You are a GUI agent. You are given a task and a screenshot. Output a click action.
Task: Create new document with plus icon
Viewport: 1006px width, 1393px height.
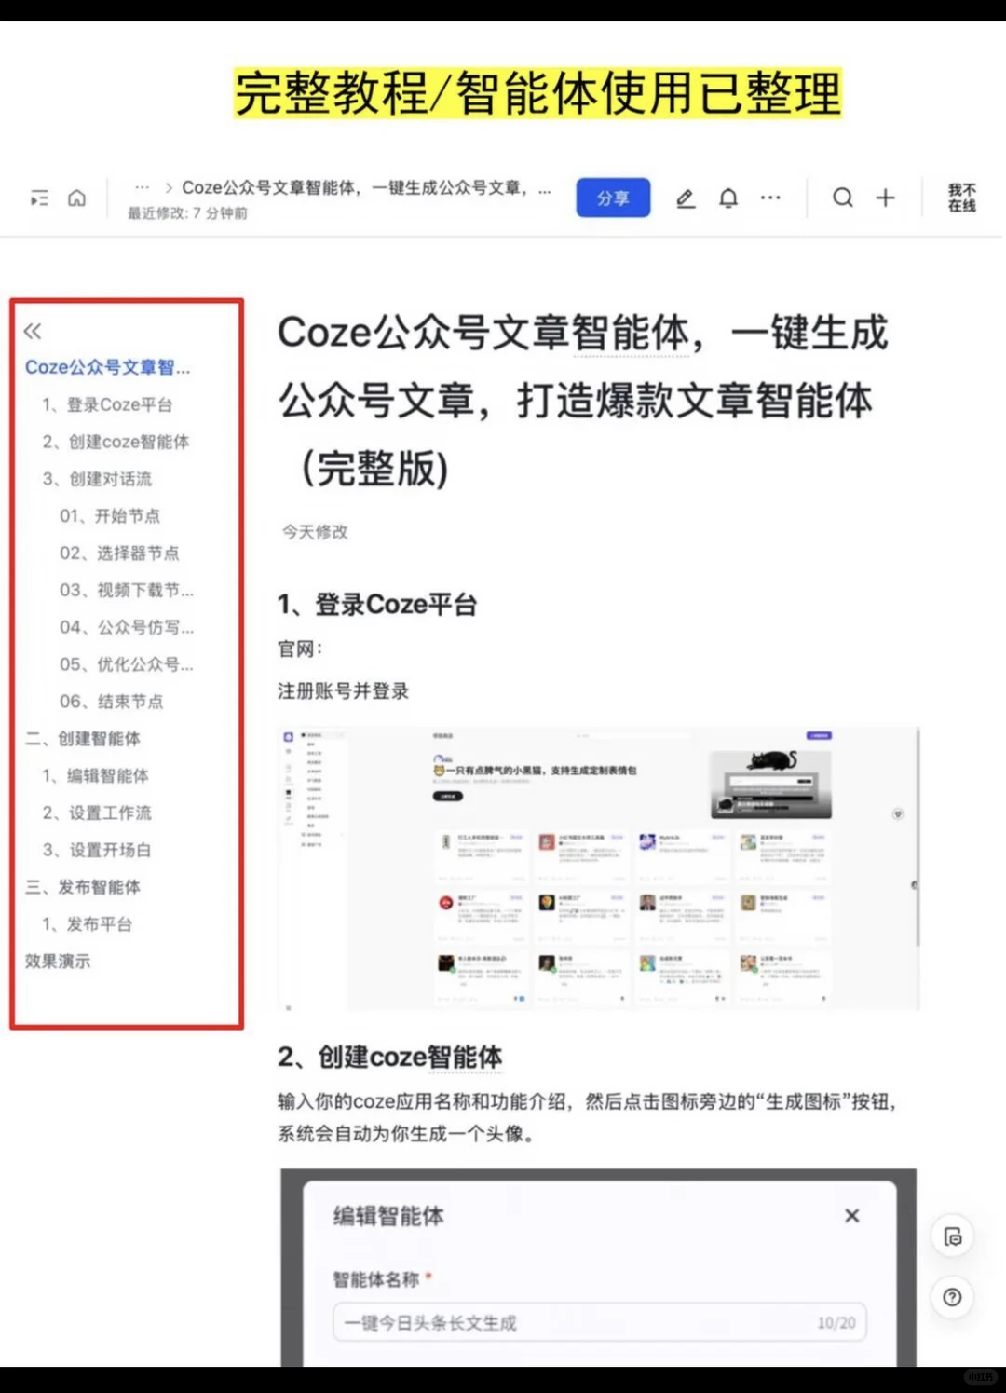pos(886,198)
